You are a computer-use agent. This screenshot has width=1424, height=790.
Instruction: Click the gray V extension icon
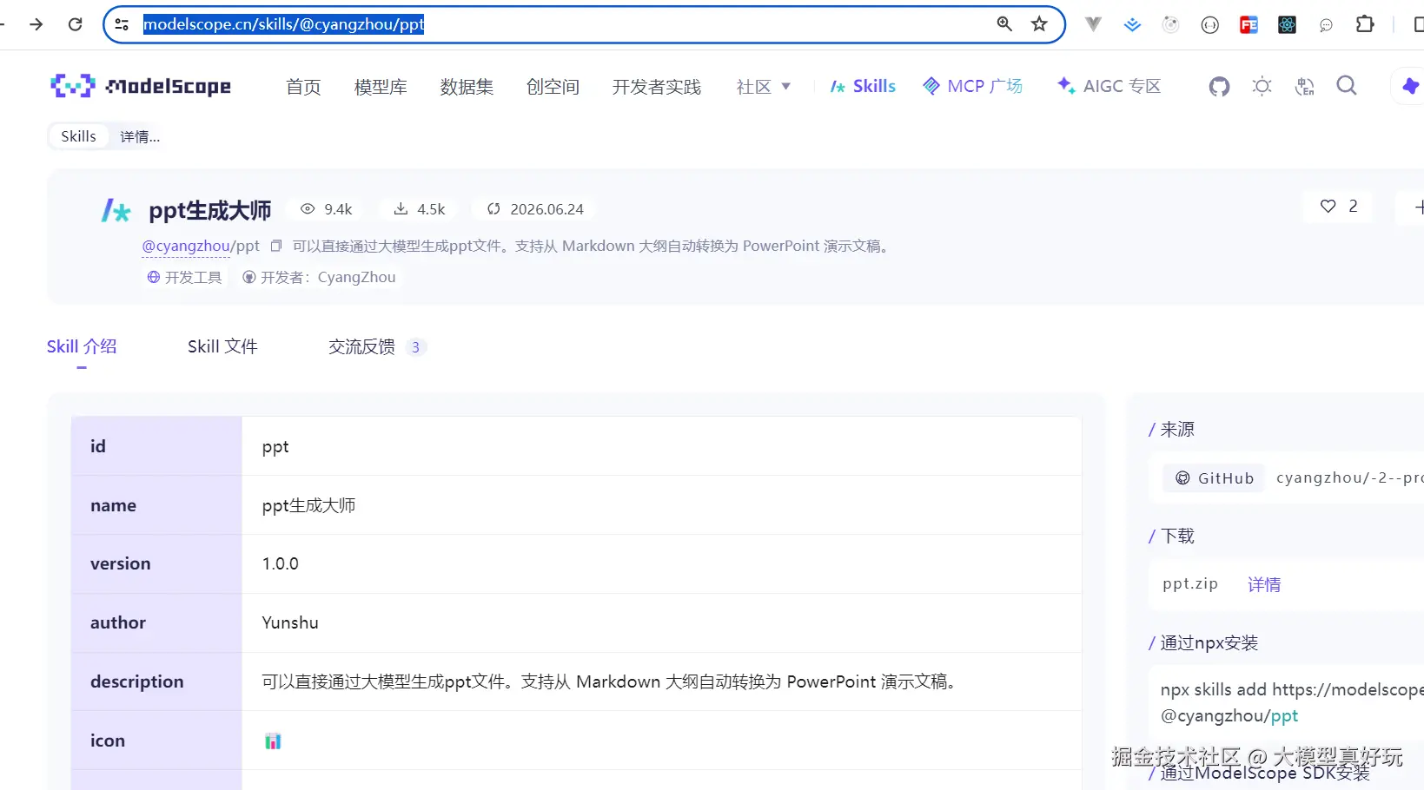coord(1093,24)
